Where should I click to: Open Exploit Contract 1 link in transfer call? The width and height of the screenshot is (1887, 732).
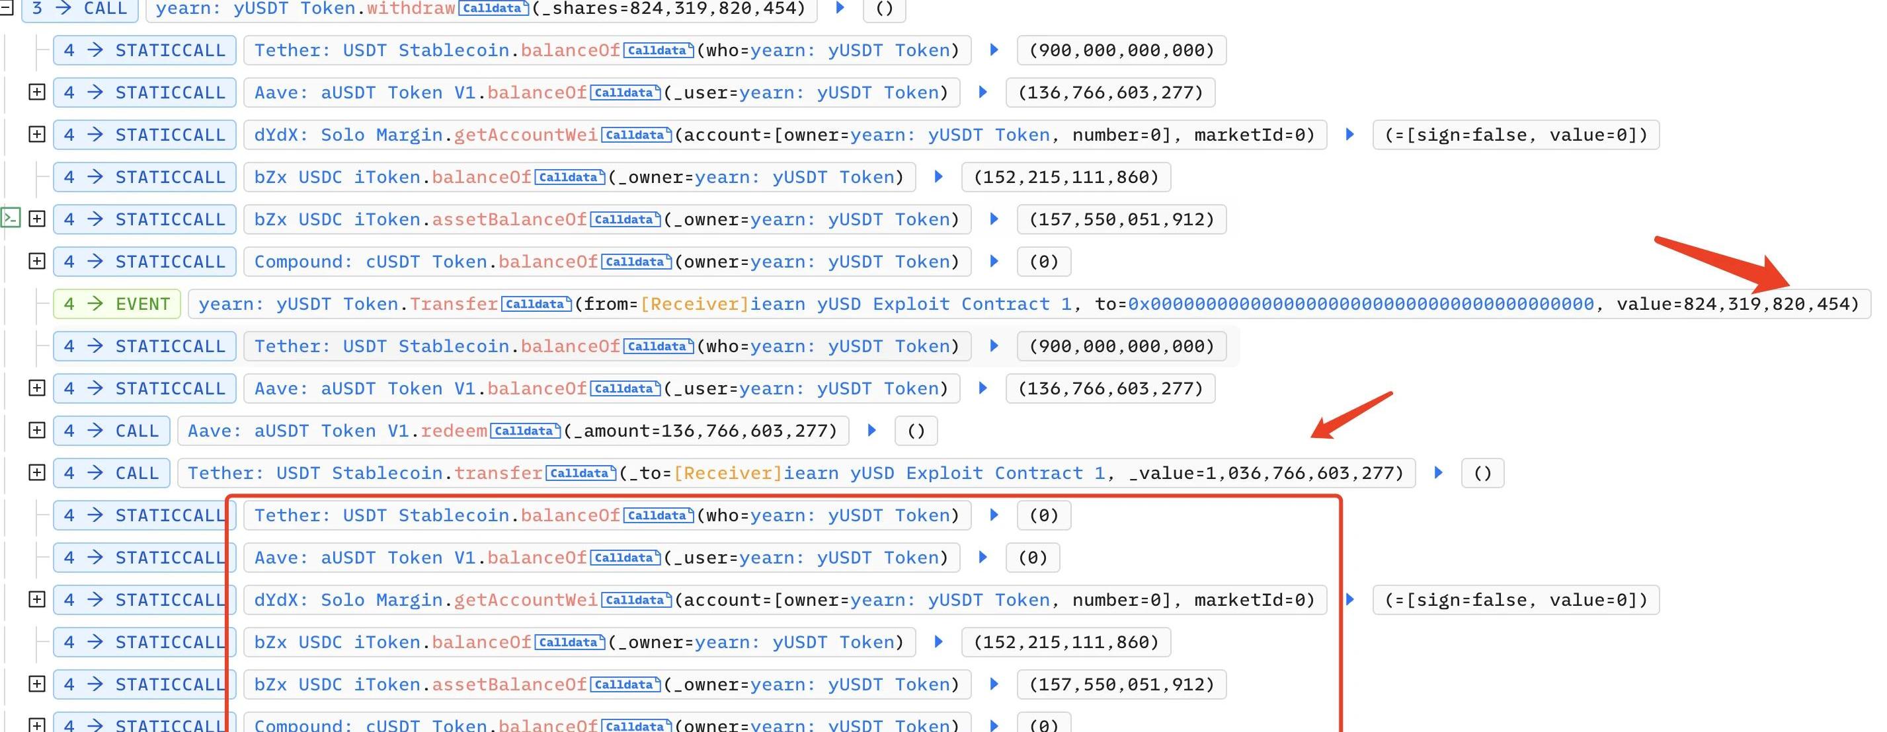(x=944, y=473)
